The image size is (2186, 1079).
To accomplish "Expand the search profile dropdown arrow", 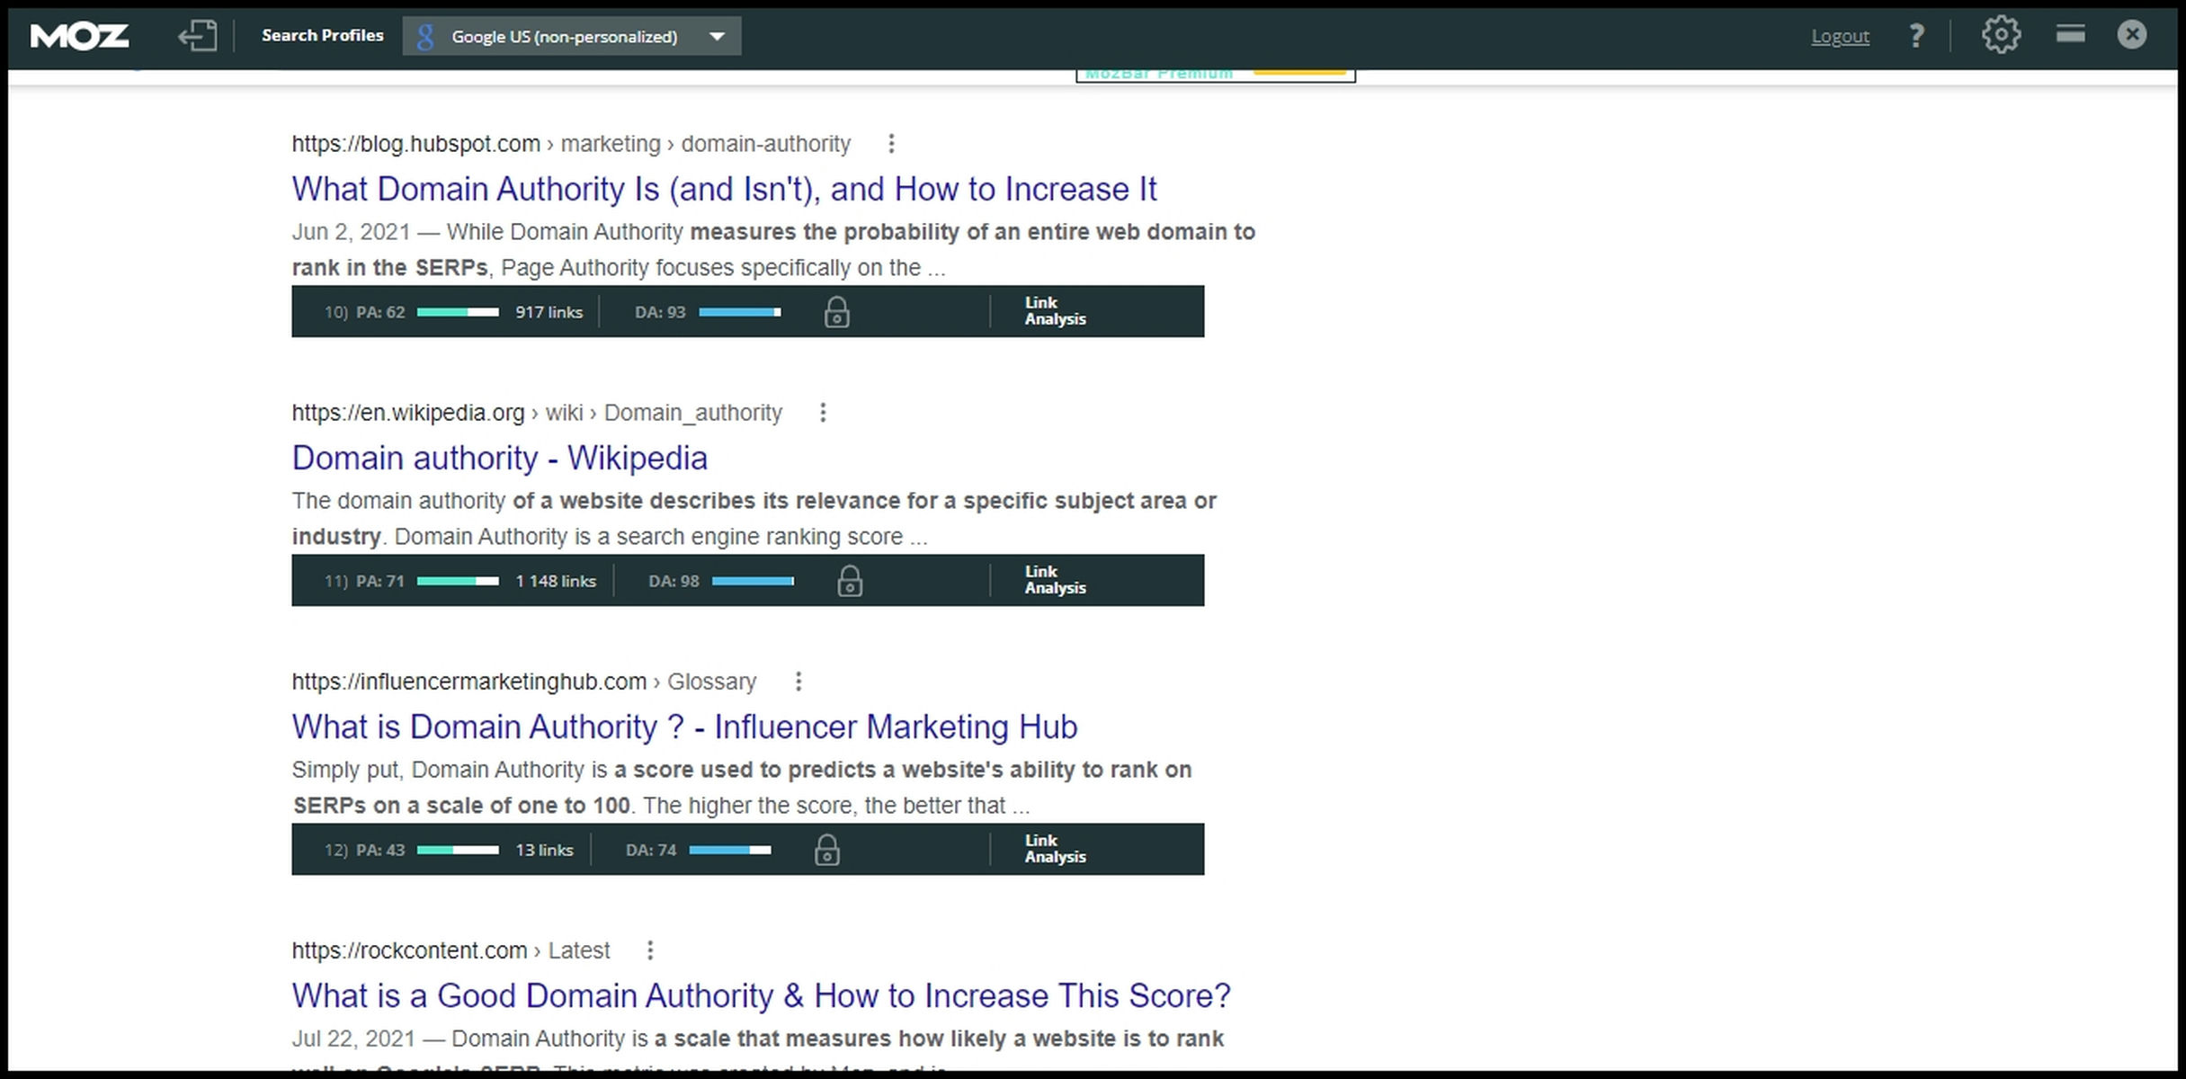I will pos(717,37).
